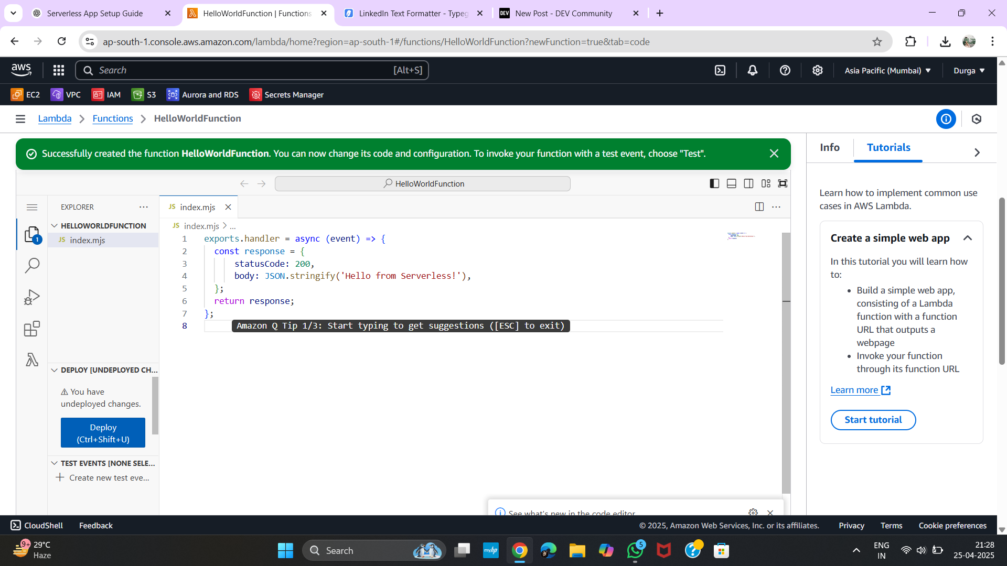Click the AWS console search field
Viewport: 1007px width, 566px height.
click(252, 70)
